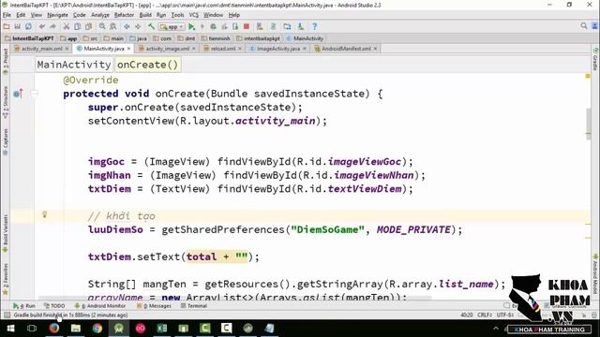Click the vertical editor scrollbar thumb

pyautogui.click(x=589, y=125)
